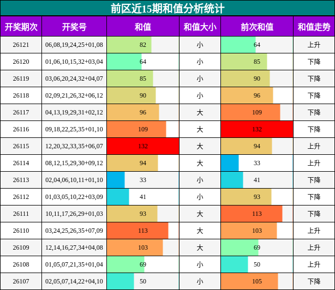The width and height of the screenshot is (335, 290).
Task: Select draw numbers '08,12,15,29,30+09,12'
Action: [74, 163]
